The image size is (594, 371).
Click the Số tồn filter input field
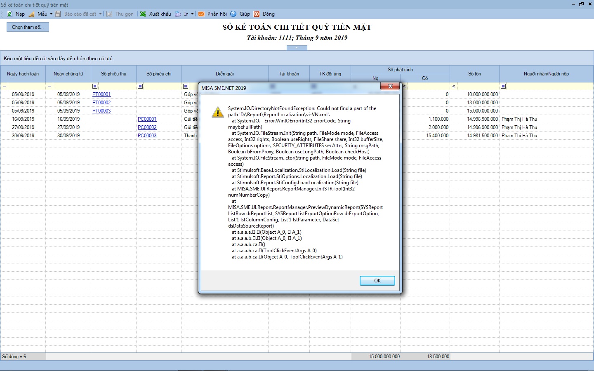pos(478,86)
